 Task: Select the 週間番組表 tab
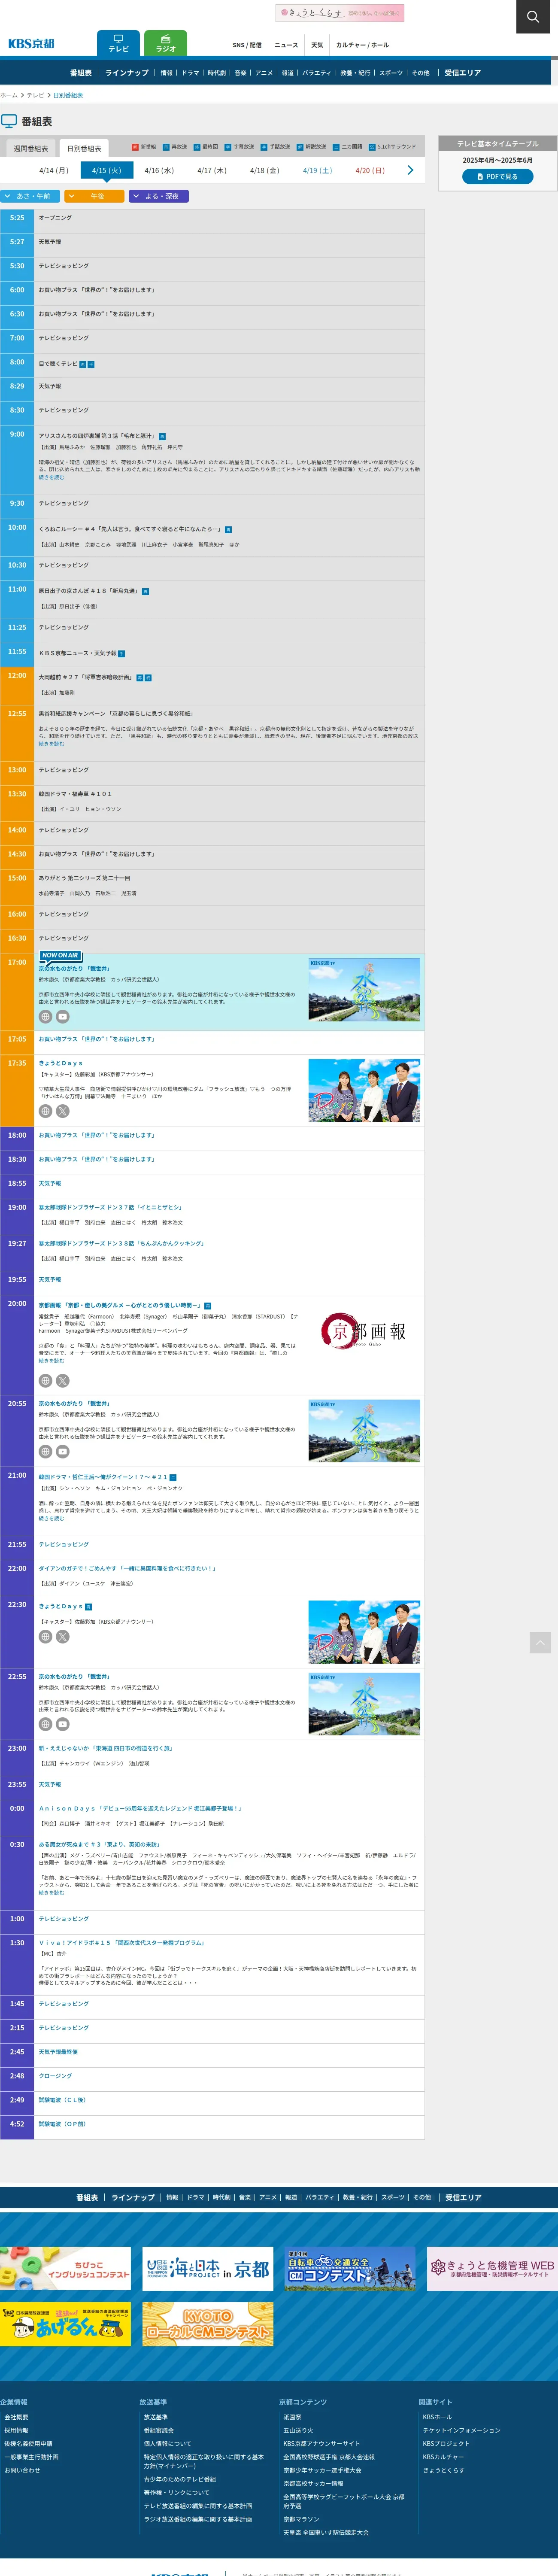[x=31, y=148]
